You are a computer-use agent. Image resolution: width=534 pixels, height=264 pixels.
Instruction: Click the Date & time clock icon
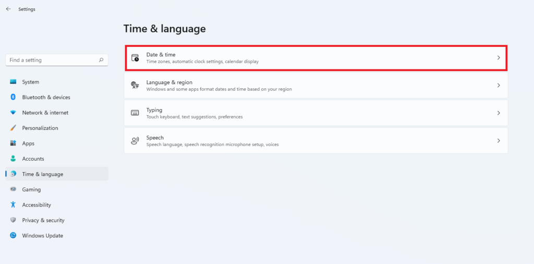point(135,58)
